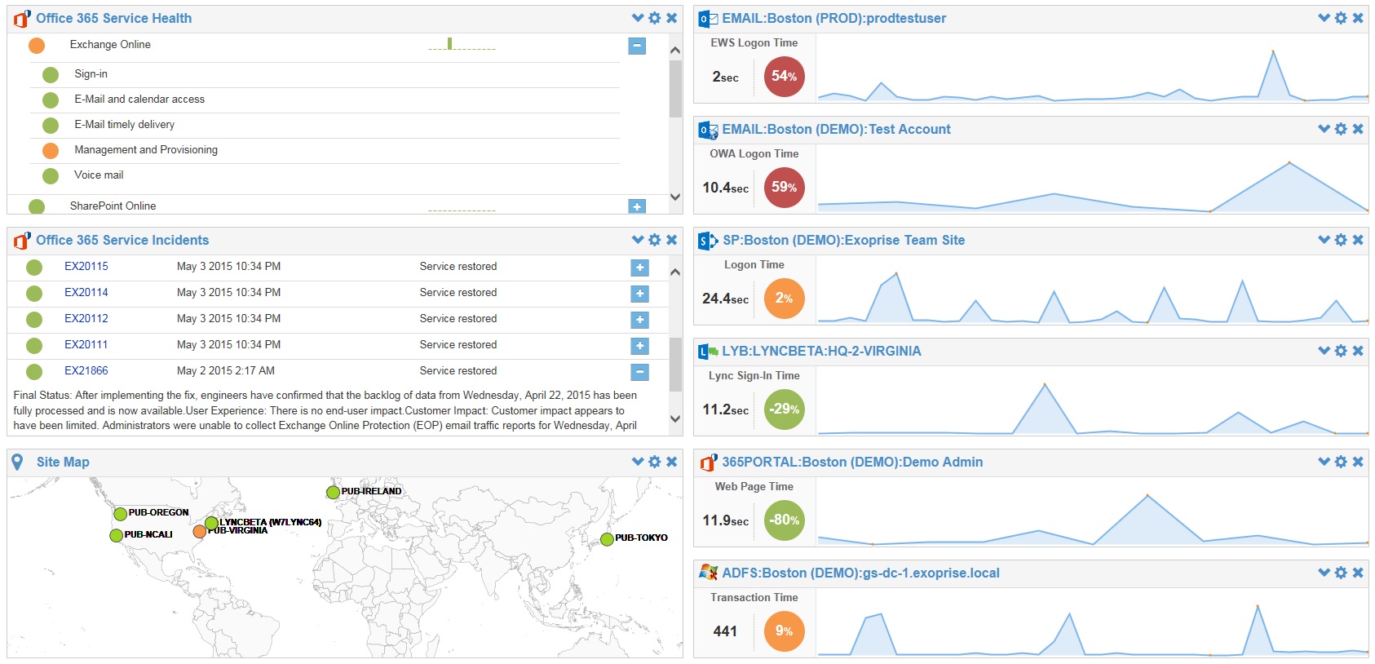Collapse Office 365 Service Incidents chevron
The height and width of the screenshot is (664, 1375).
pos(638,240)
